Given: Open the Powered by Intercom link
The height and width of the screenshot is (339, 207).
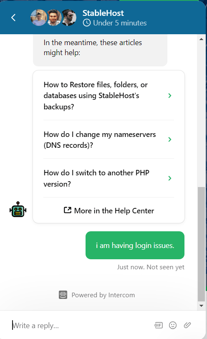Looking at the screenshot, I should 97,295.
